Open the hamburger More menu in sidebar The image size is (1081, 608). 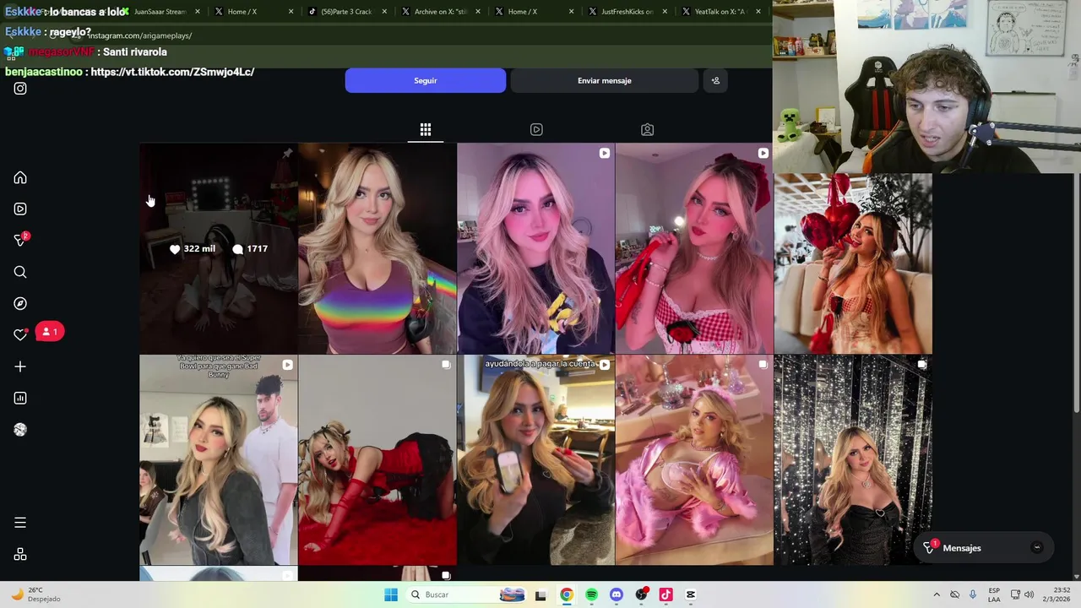[x=20, y=523]
